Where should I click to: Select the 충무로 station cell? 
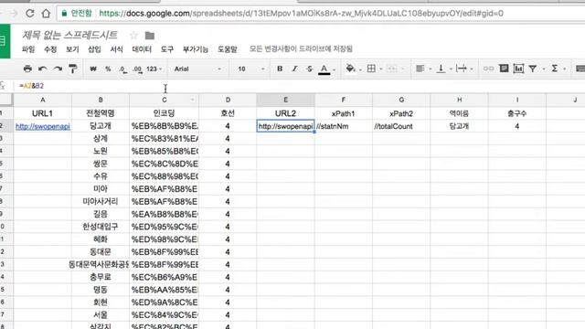point(101,277)
